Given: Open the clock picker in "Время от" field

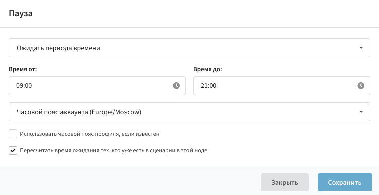Looking at the screenshot, I should click(x=176, y=86).
